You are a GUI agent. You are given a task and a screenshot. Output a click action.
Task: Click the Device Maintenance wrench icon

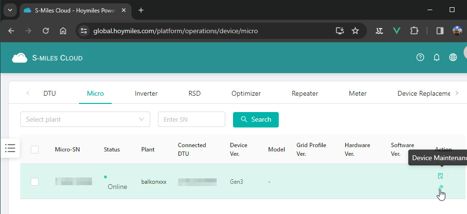click(440, 188)
